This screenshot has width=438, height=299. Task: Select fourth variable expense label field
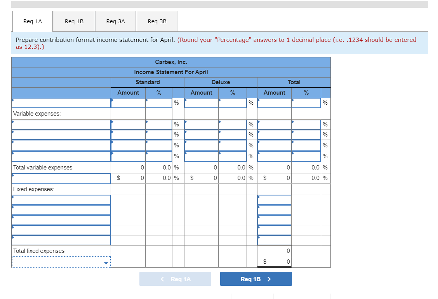61,156
